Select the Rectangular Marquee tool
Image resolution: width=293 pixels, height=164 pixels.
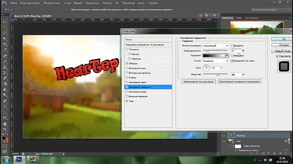pos(5,27)
